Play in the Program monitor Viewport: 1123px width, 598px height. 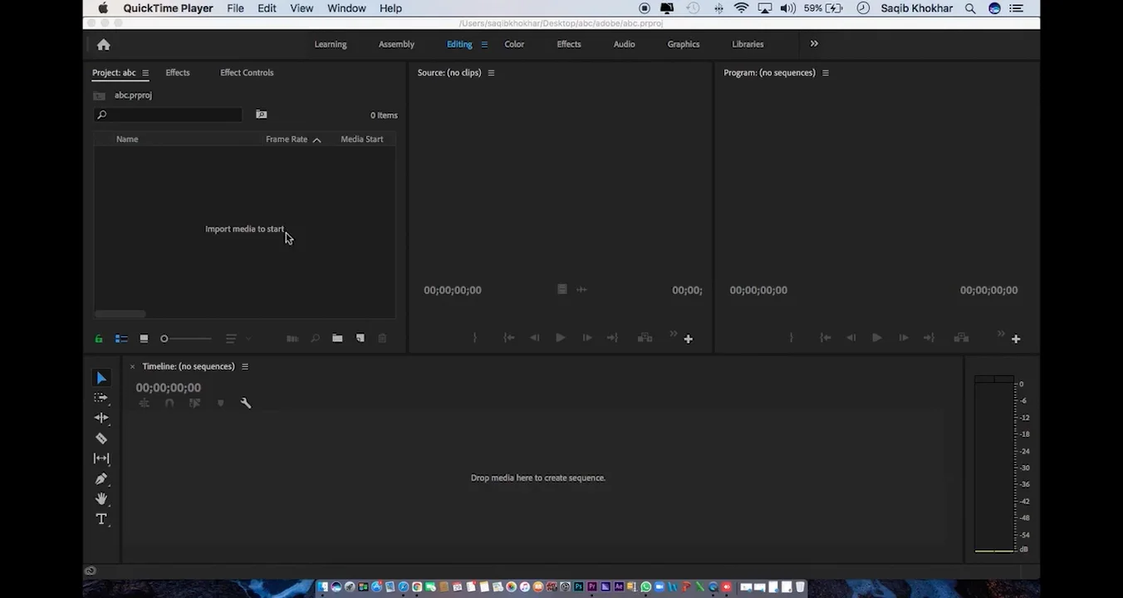(x=876, y=338)
